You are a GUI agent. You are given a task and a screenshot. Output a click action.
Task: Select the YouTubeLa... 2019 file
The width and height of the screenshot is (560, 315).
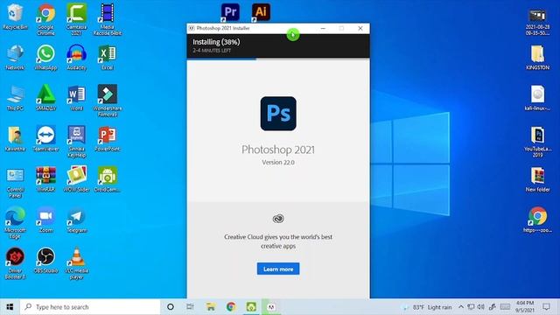pyautogui.click(x=537, y=142)
